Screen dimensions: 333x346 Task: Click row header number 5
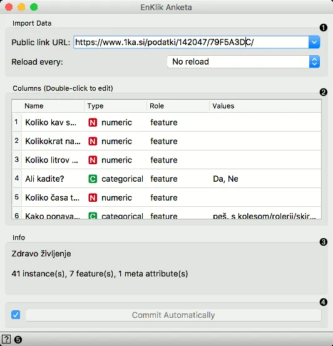[17, 197]
